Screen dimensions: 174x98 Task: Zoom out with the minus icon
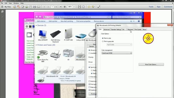(61, 7)
